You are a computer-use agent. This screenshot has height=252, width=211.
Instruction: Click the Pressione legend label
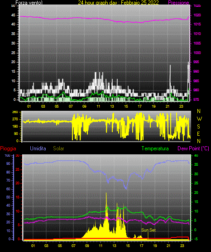(x=178, y=3)
